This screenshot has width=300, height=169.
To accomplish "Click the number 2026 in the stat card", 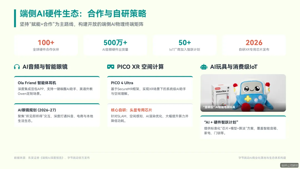I will (254, 43).
